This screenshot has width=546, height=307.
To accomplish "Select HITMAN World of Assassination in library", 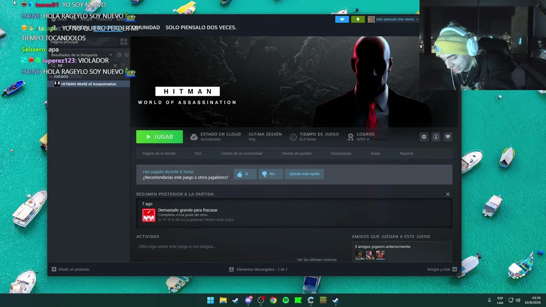I will (89, 84).
